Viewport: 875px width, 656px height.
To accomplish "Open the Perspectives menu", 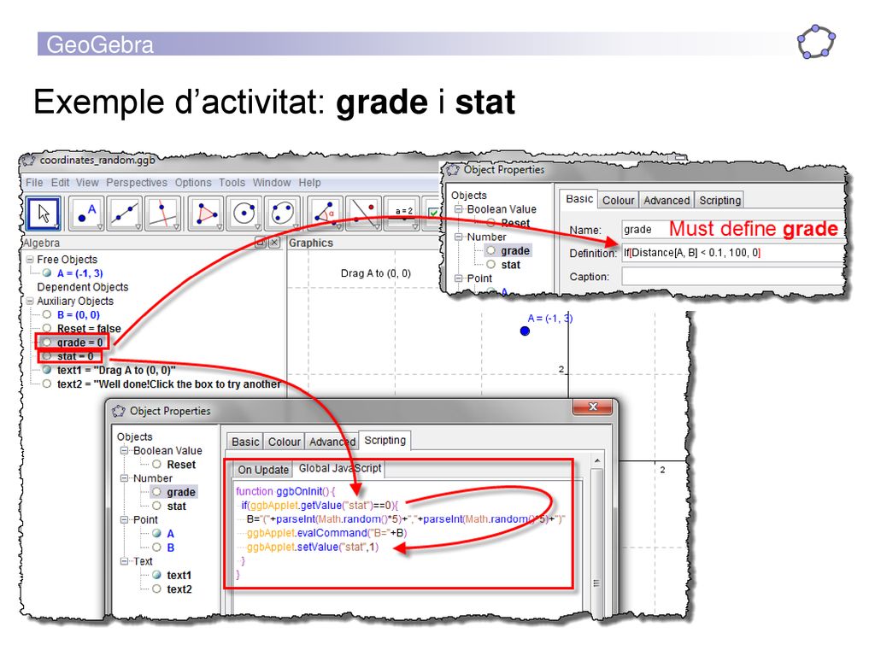I will click(x=137, y=183).
